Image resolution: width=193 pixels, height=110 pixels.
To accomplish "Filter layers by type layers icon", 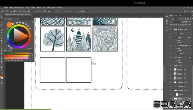I will (185, 19).
